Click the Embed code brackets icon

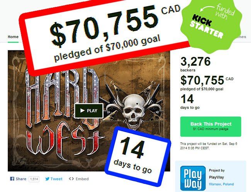[x=71, y=179]
